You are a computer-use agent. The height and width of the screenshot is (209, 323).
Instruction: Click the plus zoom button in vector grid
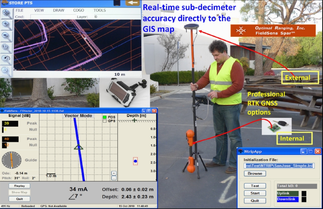(114, 173)
